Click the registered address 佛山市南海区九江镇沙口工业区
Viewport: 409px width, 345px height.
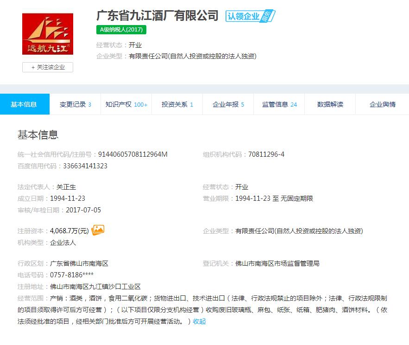(x=95, y=287)
